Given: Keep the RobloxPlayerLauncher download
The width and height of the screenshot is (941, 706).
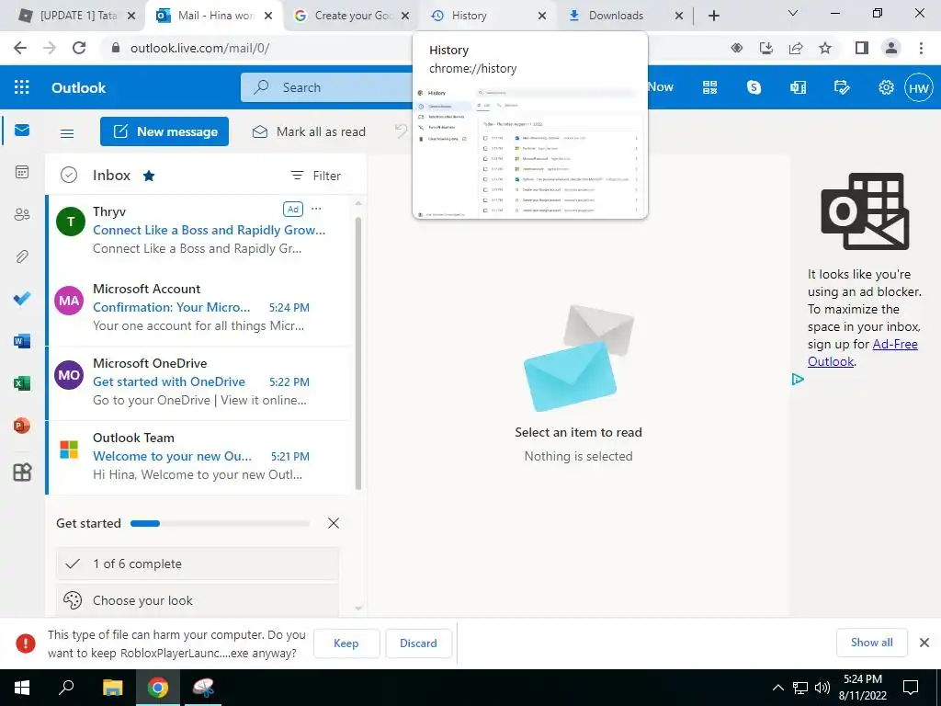Looking at the screenshot, I should [346, 643].
